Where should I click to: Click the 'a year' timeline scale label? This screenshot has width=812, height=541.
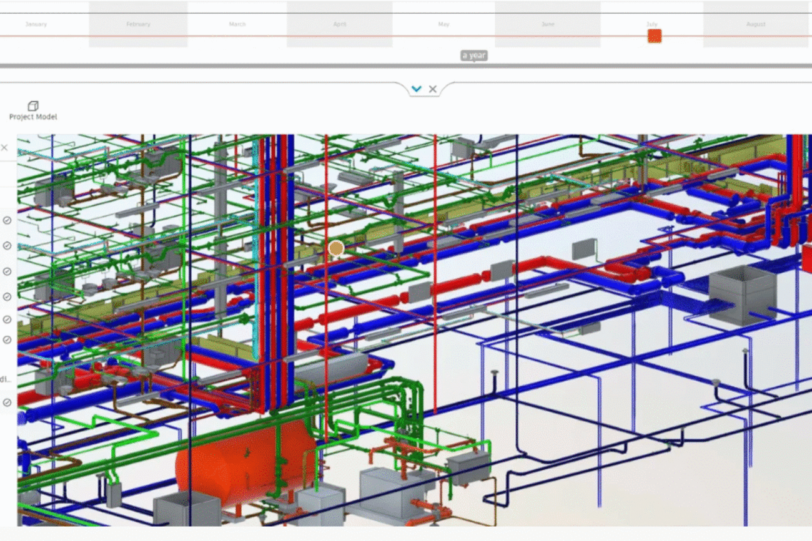click(x=473, y=56)
